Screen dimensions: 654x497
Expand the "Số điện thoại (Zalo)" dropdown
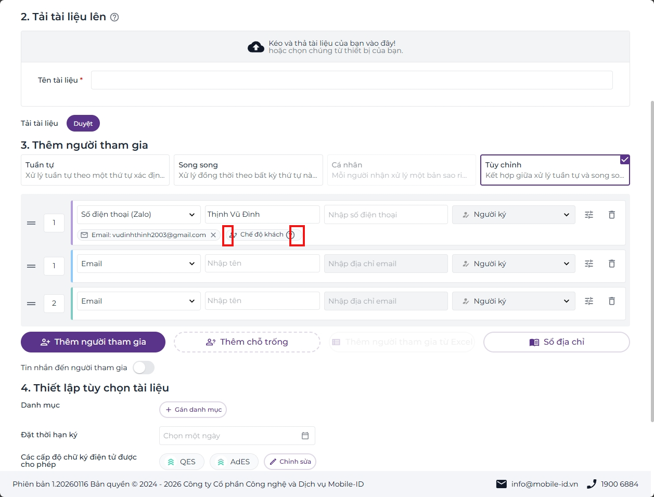click(139, 215)
